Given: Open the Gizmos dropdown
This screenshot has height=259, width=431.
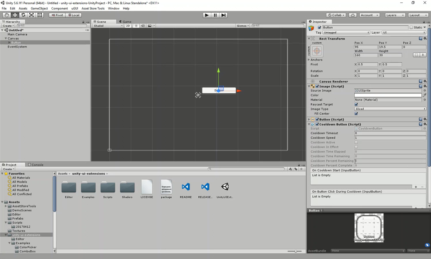Looking at the screenshot, I should click(x=243, y=26).
